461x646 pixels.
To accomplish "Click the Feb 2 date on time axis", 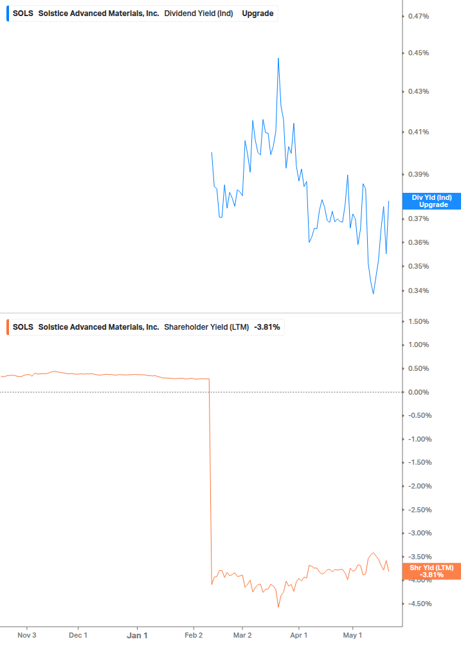I will coord(194,635).
